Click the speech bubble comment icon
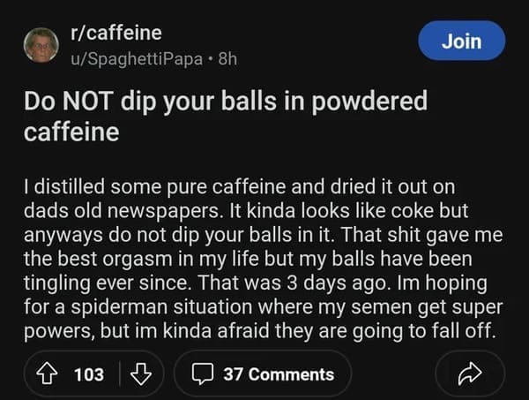529x400 pixels. click(x=201, y=374)
